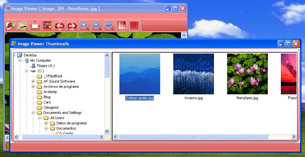Click the Blog folder icon
Screen dimensions: 305x157
[x=39, y=97]
